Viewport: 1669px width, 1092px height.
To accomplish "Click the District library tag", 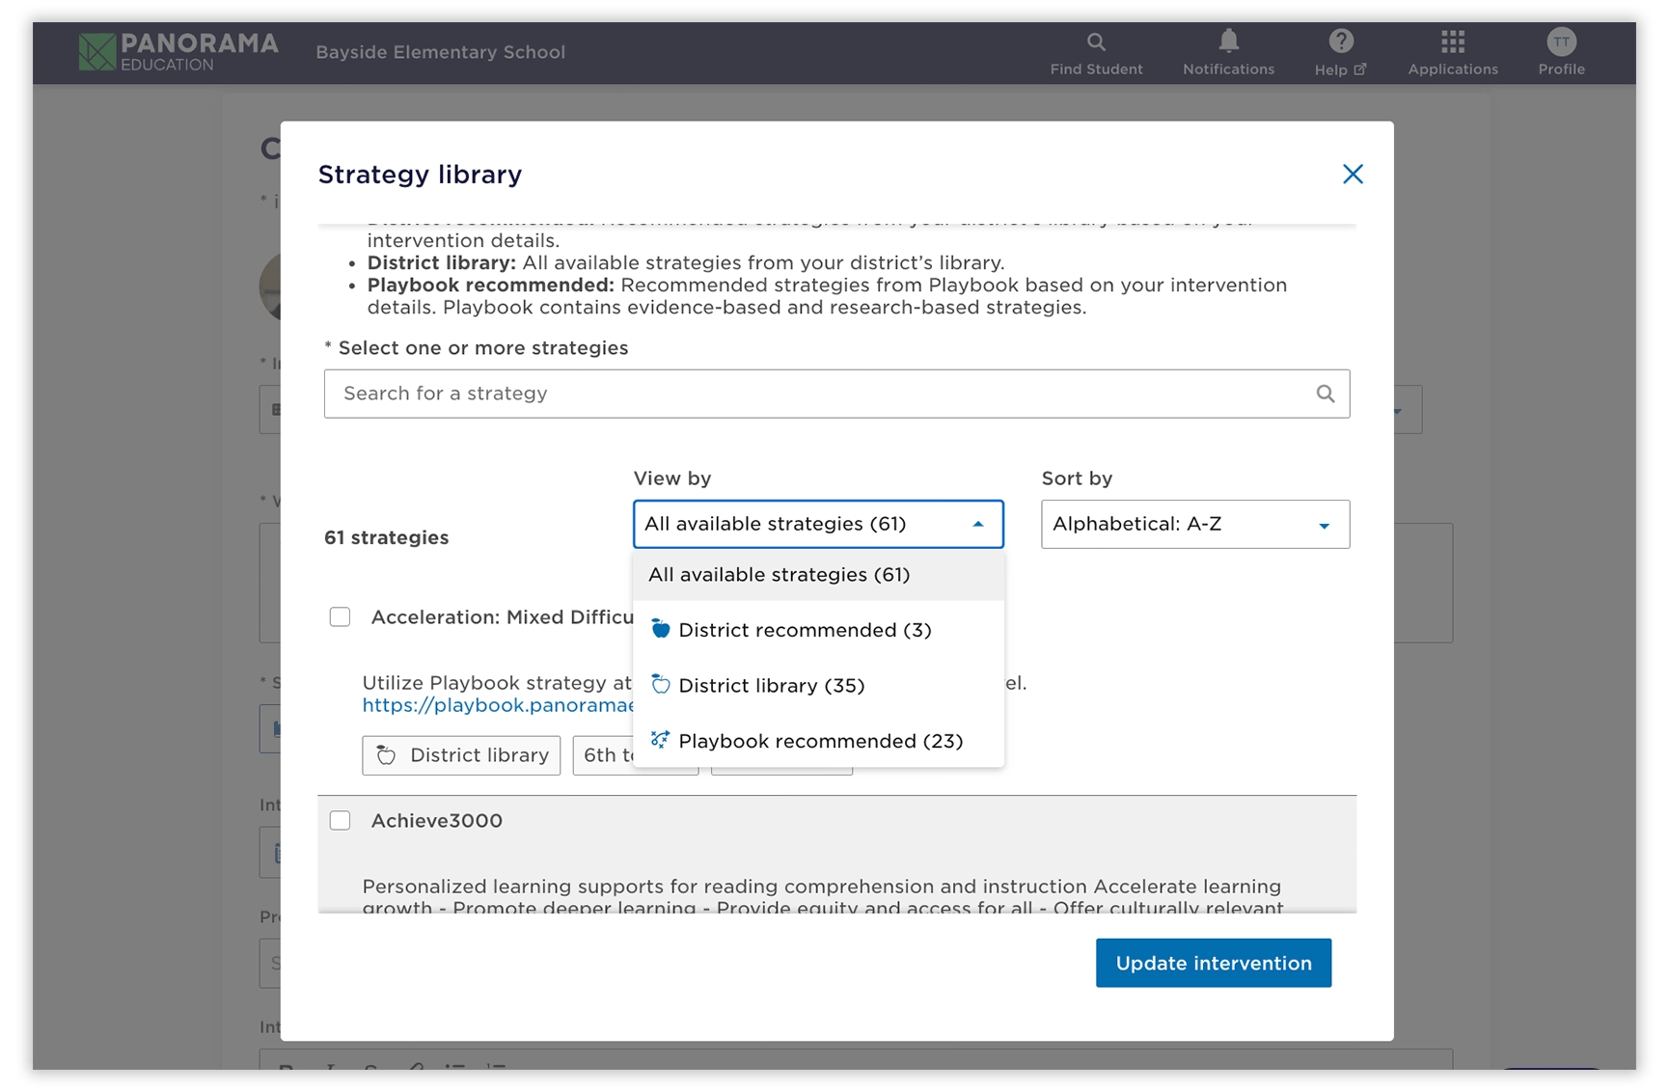I will [461, 755].
